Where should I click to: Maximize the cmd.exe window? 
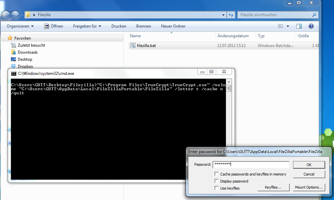211,72
